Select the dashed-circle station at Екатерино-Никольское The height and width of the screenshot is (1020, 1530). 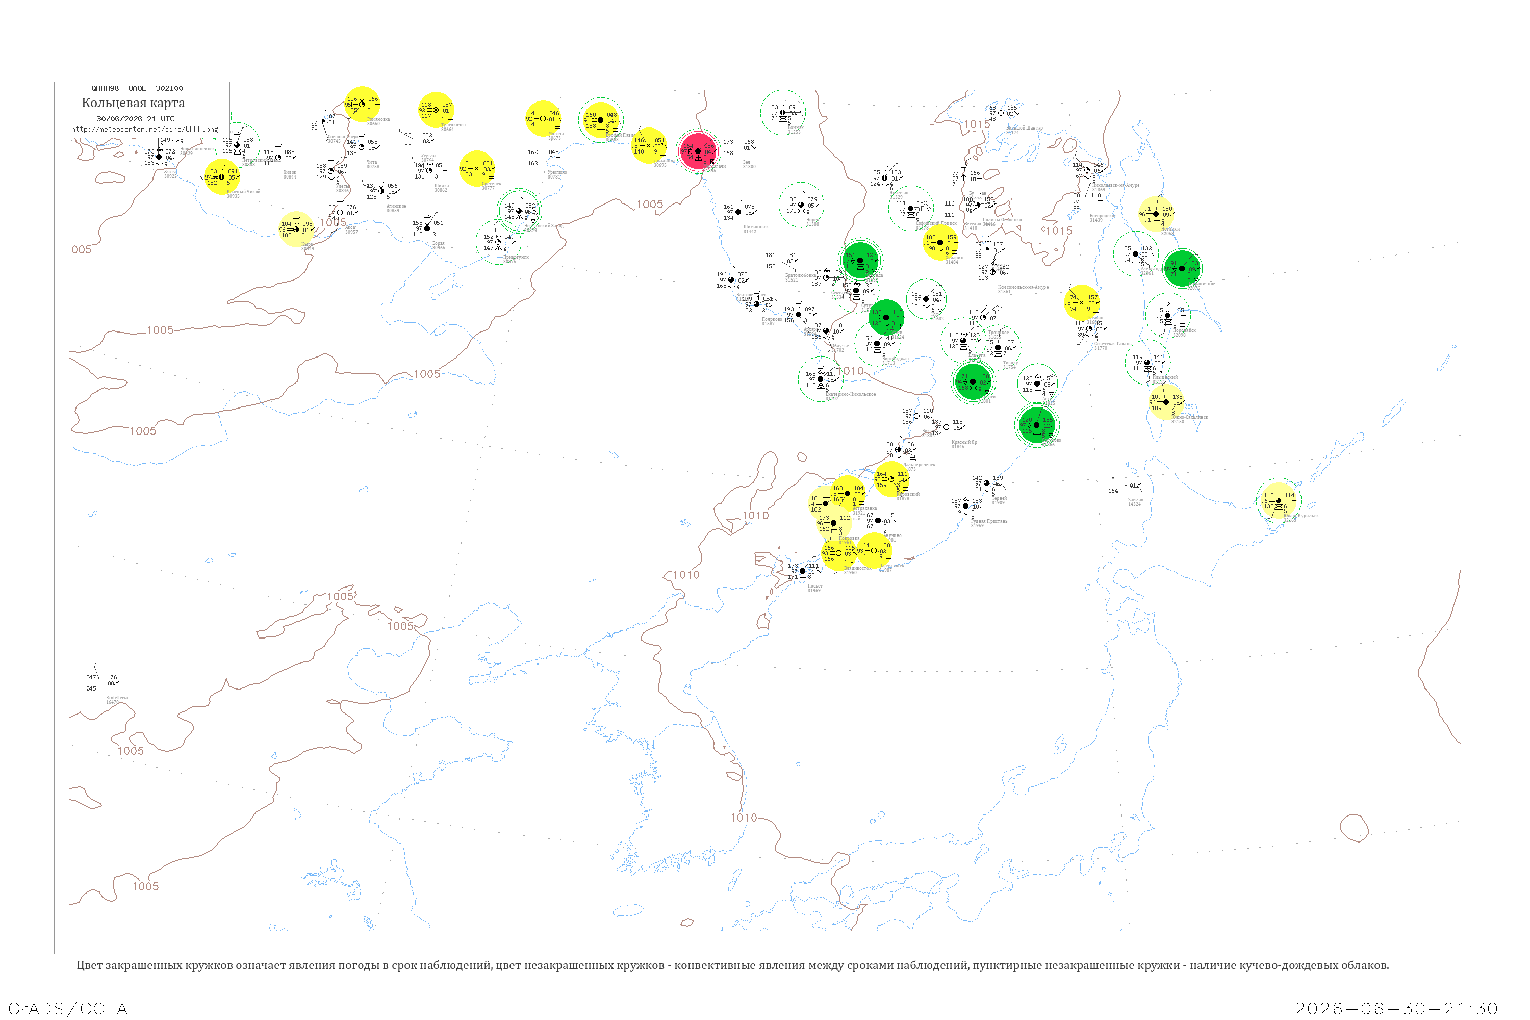click(820, 379)
